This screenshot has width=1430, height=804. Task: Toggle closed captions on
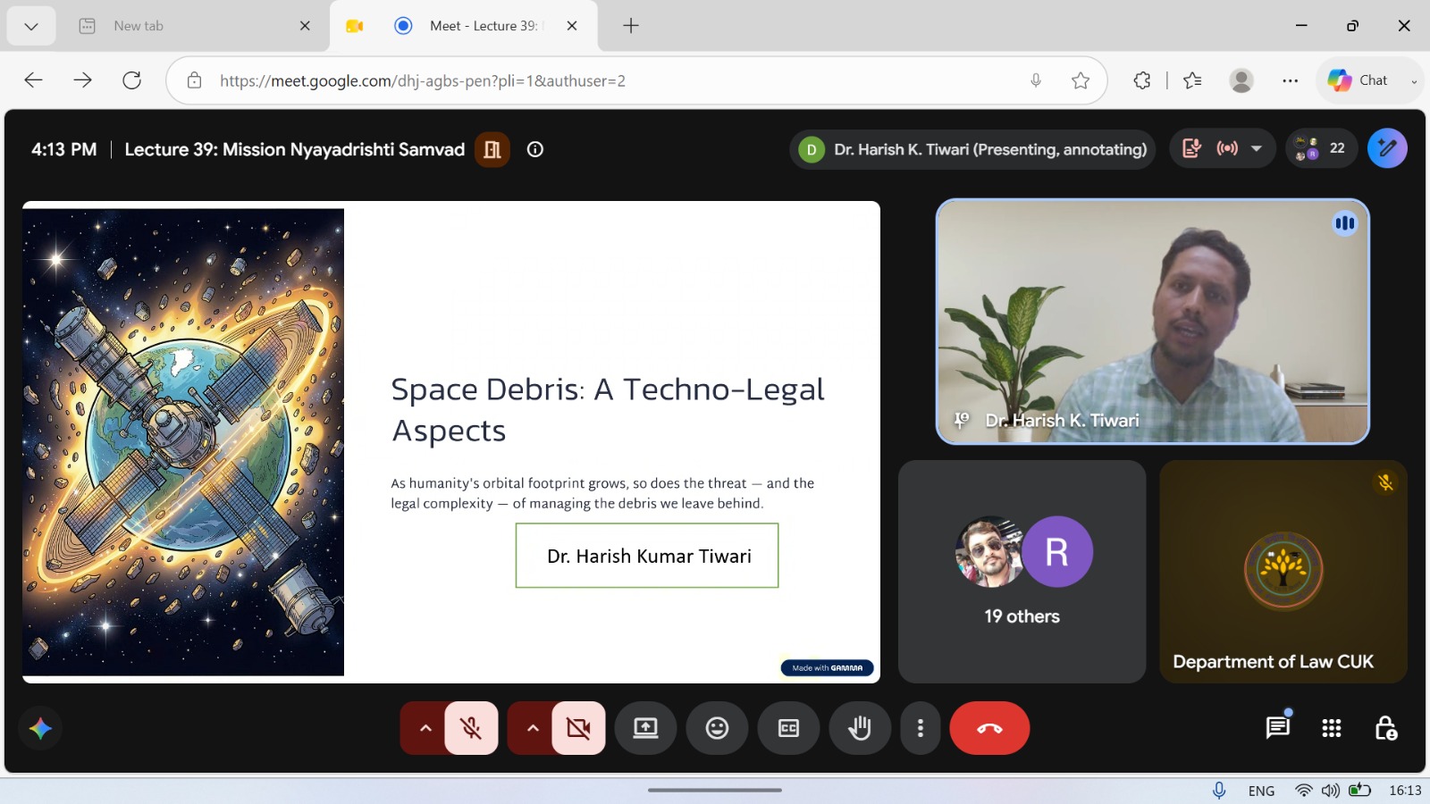(788, 728)
